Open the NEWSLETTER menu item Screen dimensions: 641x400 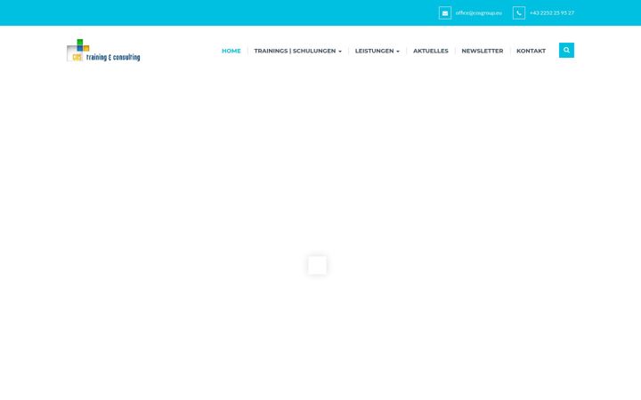coord(482,51)
